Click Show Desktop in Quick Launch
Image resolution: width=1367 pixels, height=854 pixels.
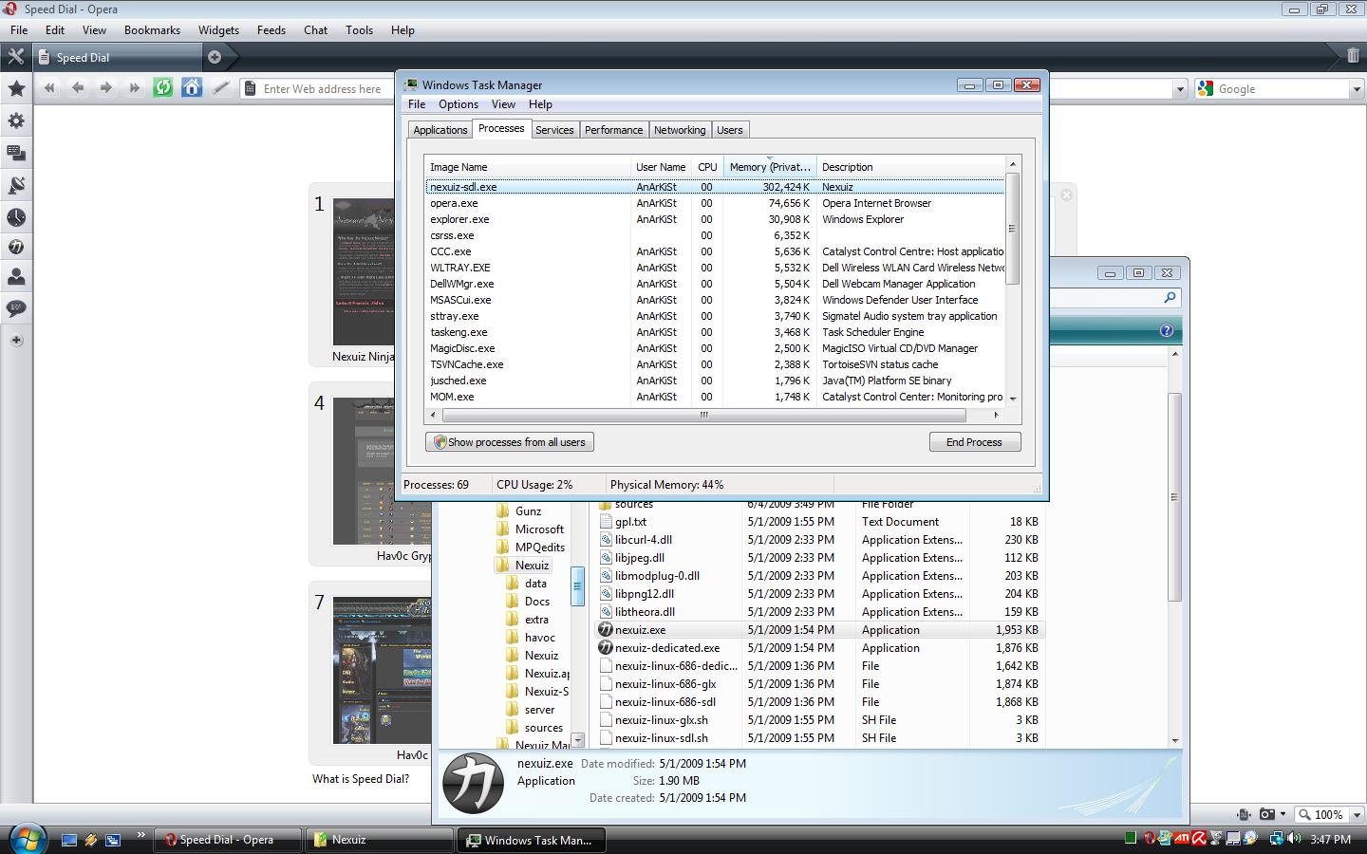[x=68, y=840]
